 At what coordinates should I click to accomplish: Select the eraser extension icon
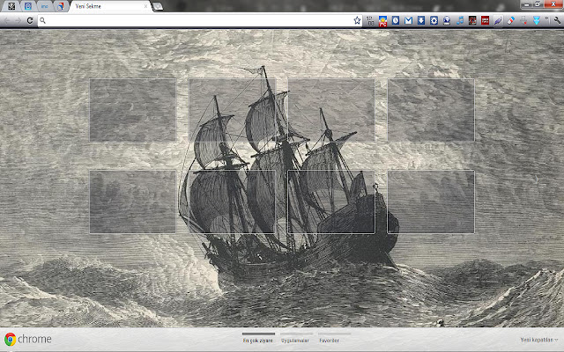pos(511,20)
